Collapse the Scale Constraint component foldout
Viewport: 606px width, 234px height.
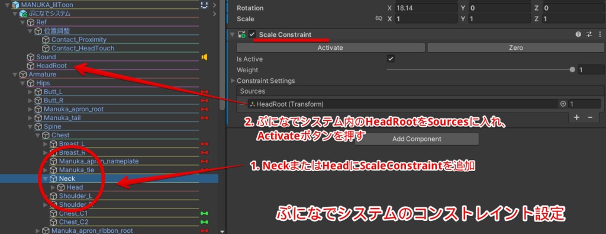(x=232, y=34)
